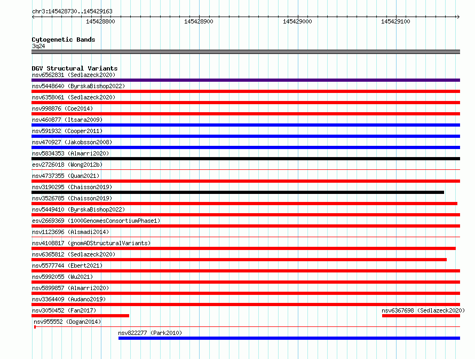Click ruler position 145428900
Screen dimensions: 475x359
point(199,21)
